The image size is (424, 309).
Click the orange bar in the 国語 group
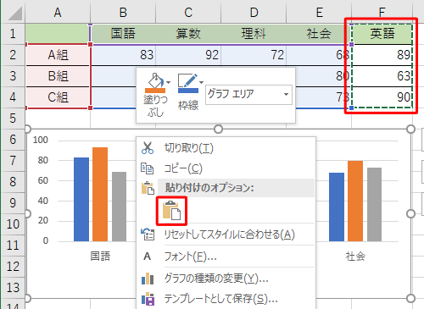tap(100, 194)
